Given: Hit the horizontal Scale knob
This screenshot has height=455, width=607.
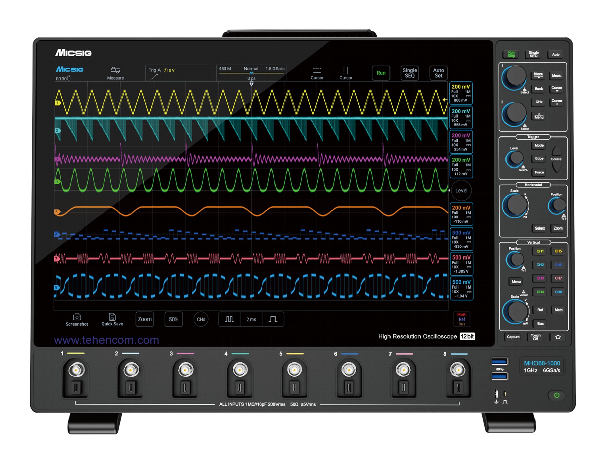Looking at the screenshot, I should tap(515, 205).
